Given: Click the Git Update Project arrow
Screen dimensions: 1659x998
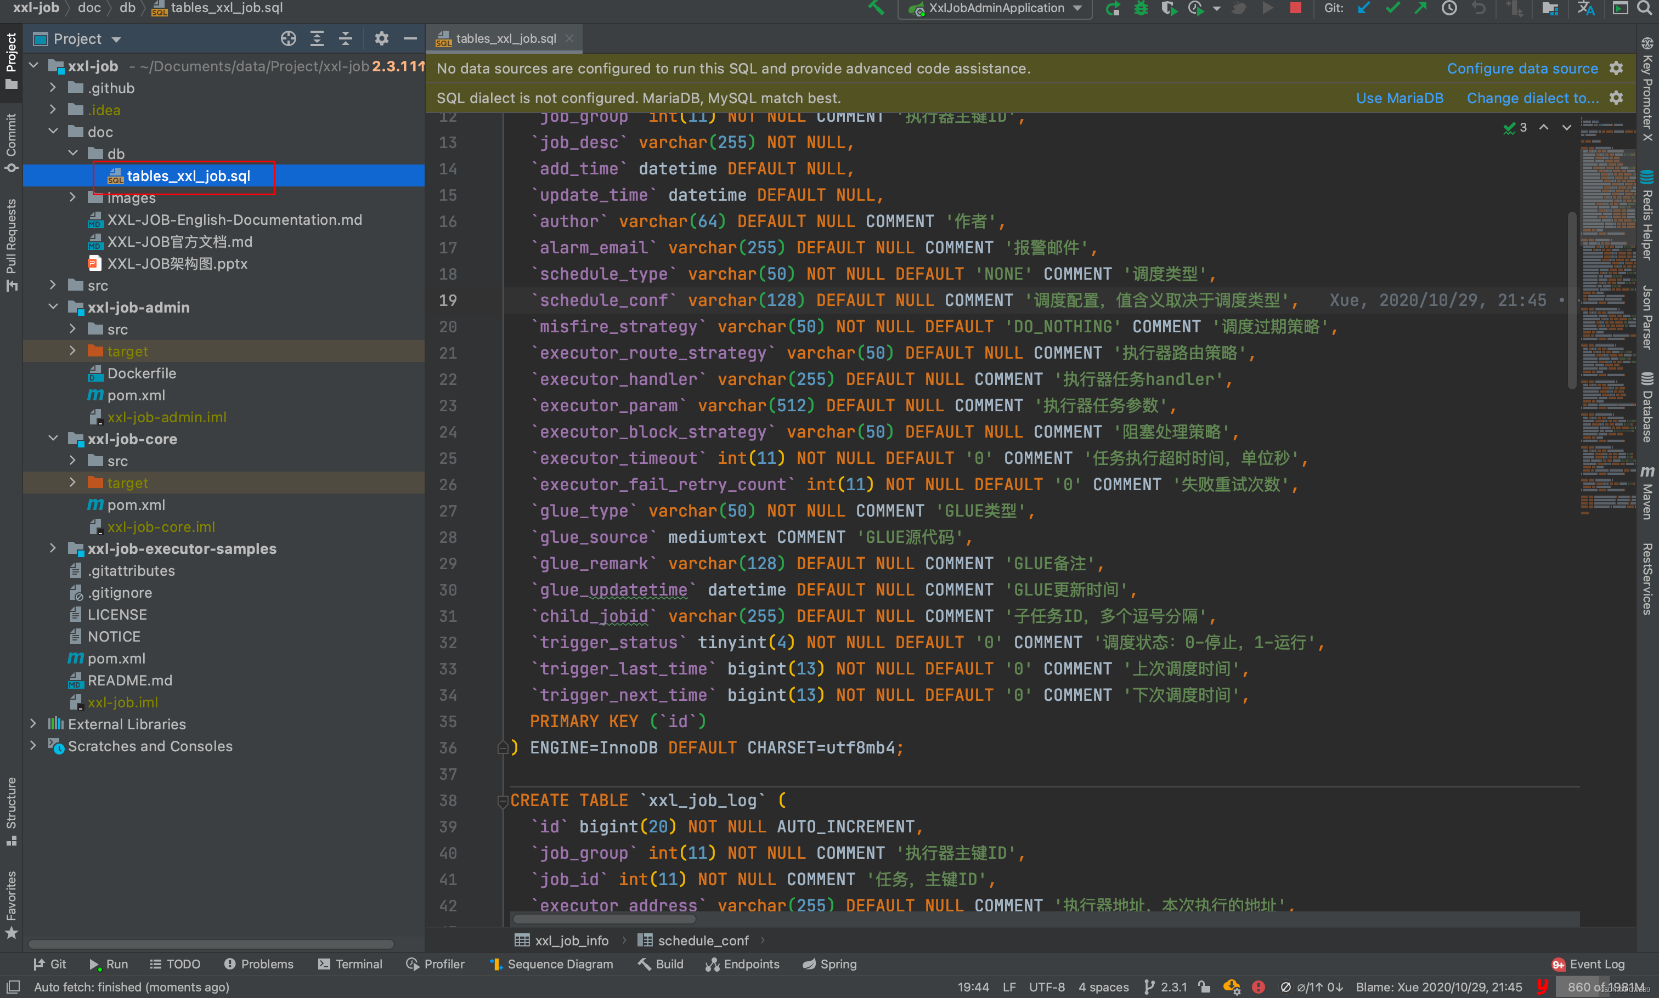Looking at the screenshot, I should 1364,8.
